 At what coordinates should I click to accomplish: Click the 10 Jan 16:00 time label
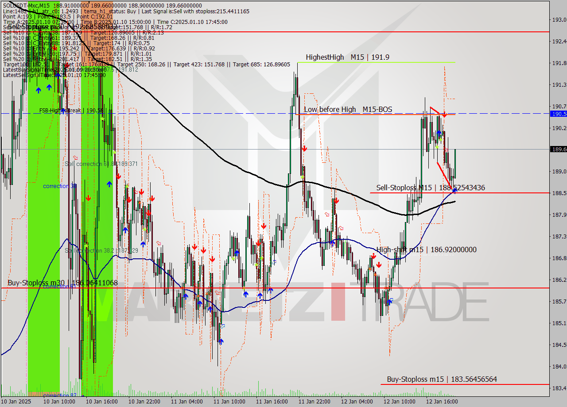101,402
